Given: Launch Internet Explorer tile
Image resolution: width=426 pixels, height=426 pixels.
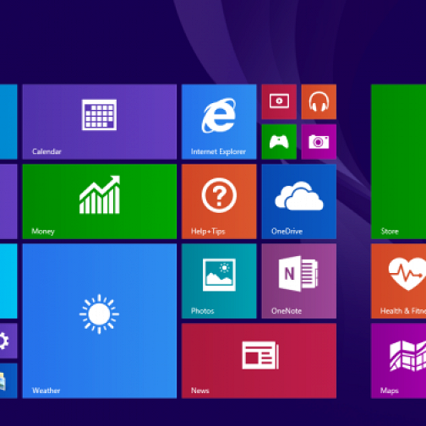Looking at the screenshot, I should pos(219,122).
